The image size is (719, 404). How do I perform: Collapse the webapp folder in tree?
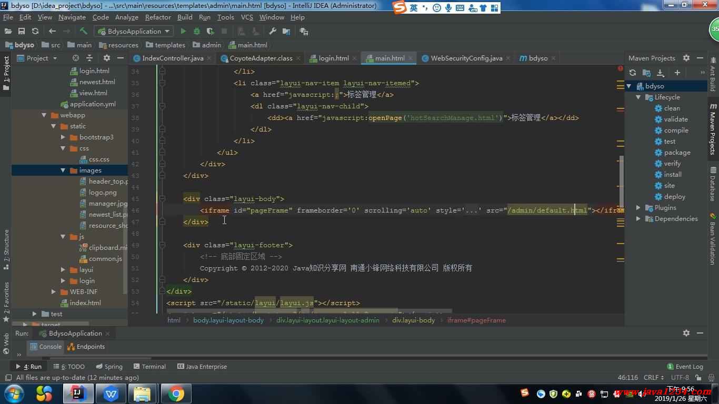44,115
